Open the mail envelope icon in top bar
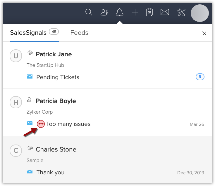 [x=165, y=12]
